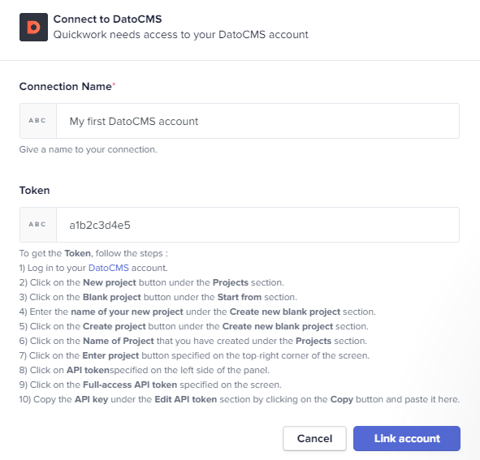Click the Cancel button
The width and height of the screenshot is (480, 460).
pos(314,439)
